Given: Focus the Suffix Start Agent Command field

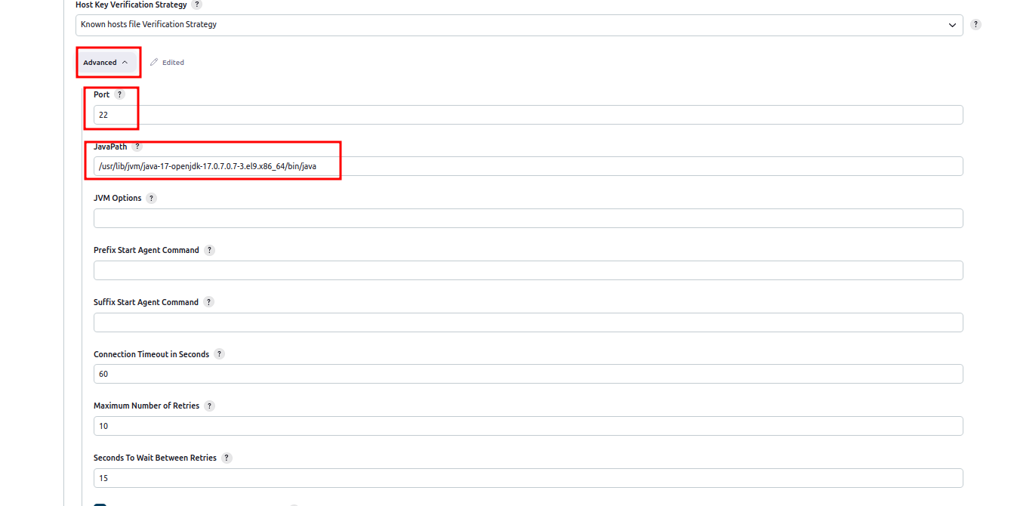Looking at the screenshot, I should point(529,322).
